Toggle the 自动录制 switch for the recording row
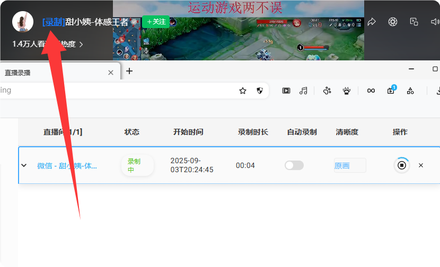 click(x=294, y=165)
